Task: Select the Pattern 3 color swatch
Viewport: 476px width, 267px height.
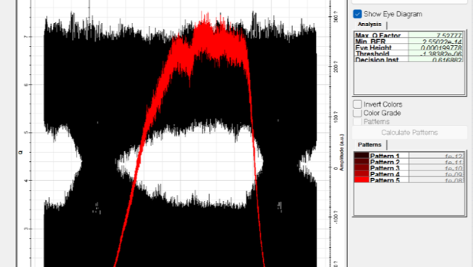Action: pos(361,168)
